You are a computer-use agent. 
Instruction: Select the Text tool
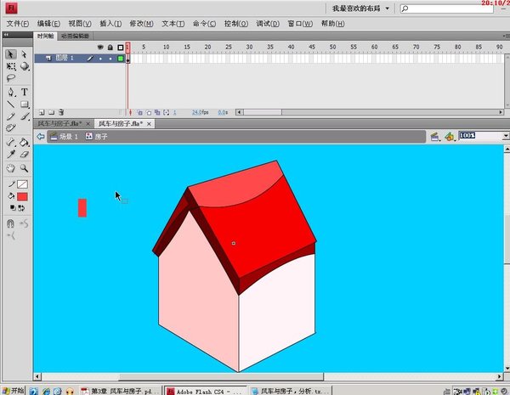click(x=25, y=93)
